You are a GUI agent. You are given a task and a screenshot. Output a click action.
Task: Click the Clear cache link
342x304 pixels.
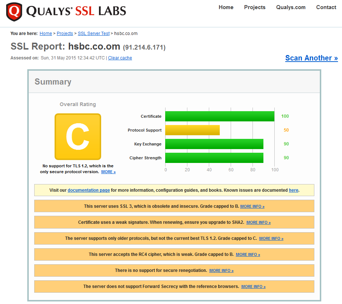point(120,58)
